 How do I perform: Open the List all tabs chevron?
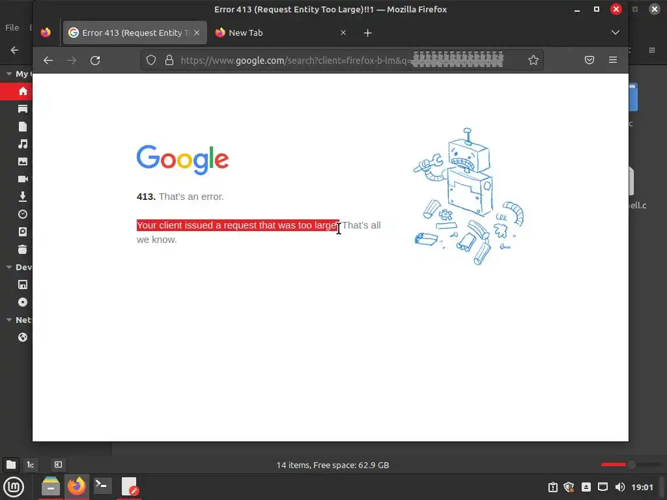(x=615, y=33)
